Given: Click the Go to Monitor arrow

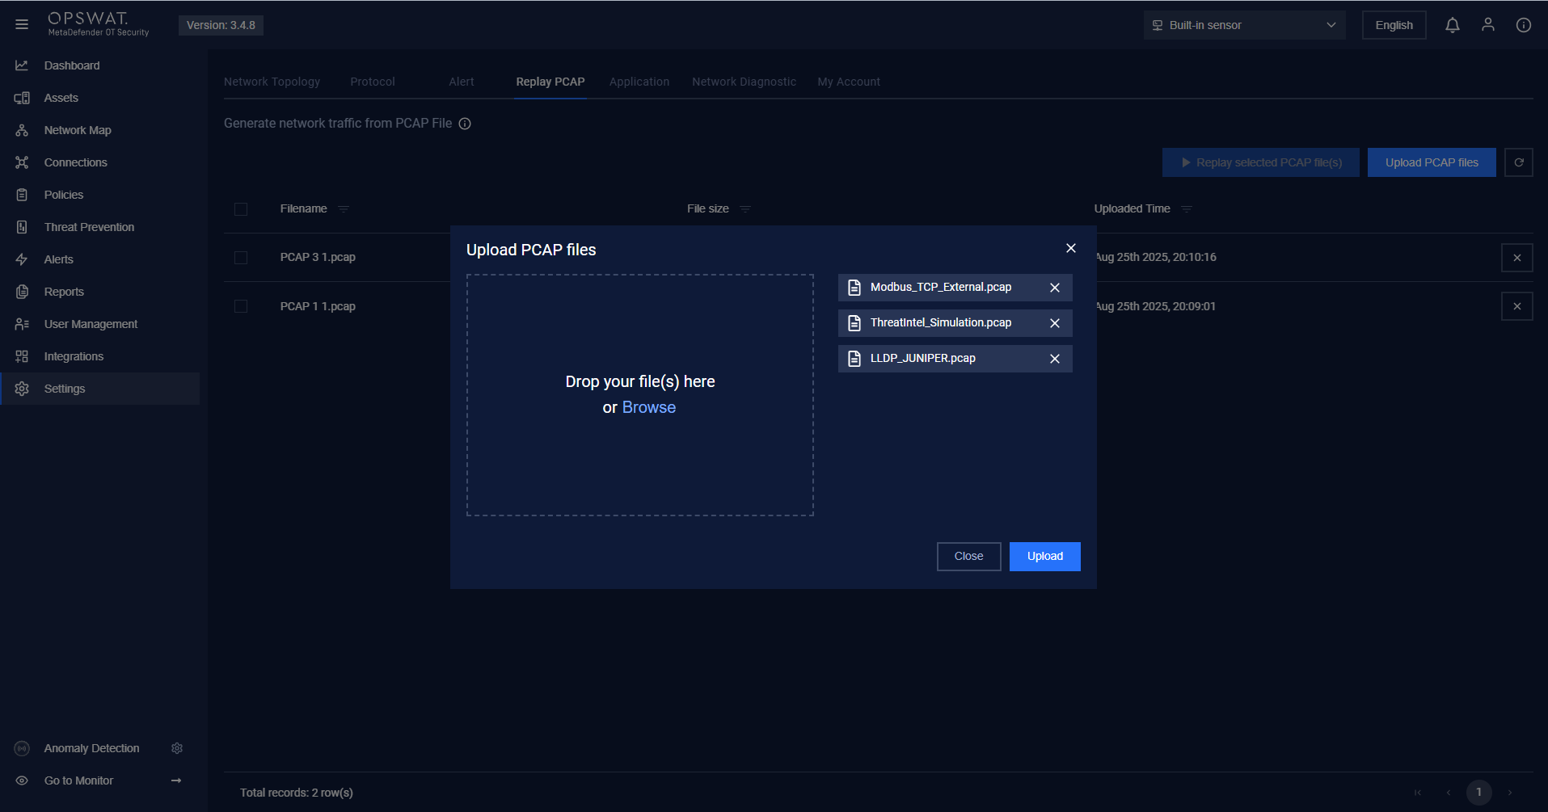Looking at the screenshot, I should 176,780.
